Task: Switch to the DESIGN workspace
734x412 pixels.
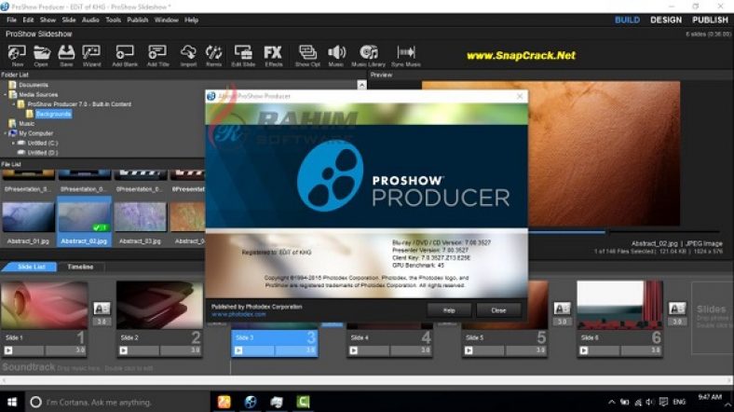Action: click(665, 20)
